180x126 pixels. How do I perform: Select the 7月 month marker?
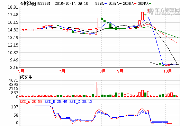pos(62,71)
